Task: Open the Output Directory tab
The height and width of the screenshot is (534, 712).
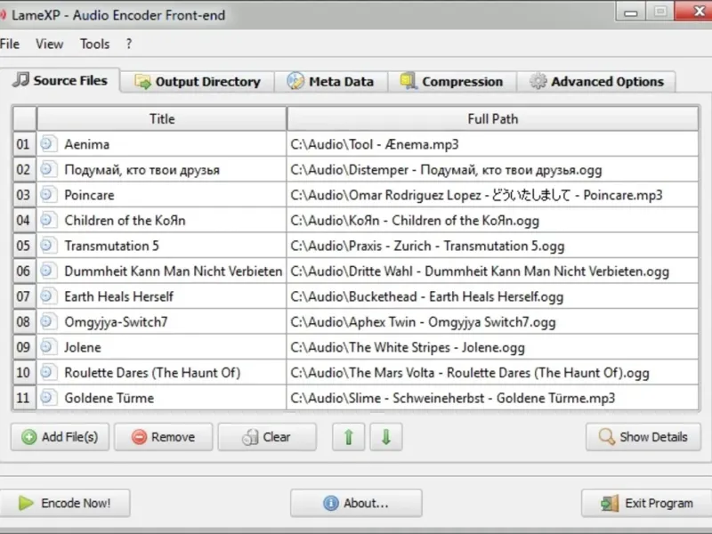Action: pyautogui.click(x=198, y=82)
